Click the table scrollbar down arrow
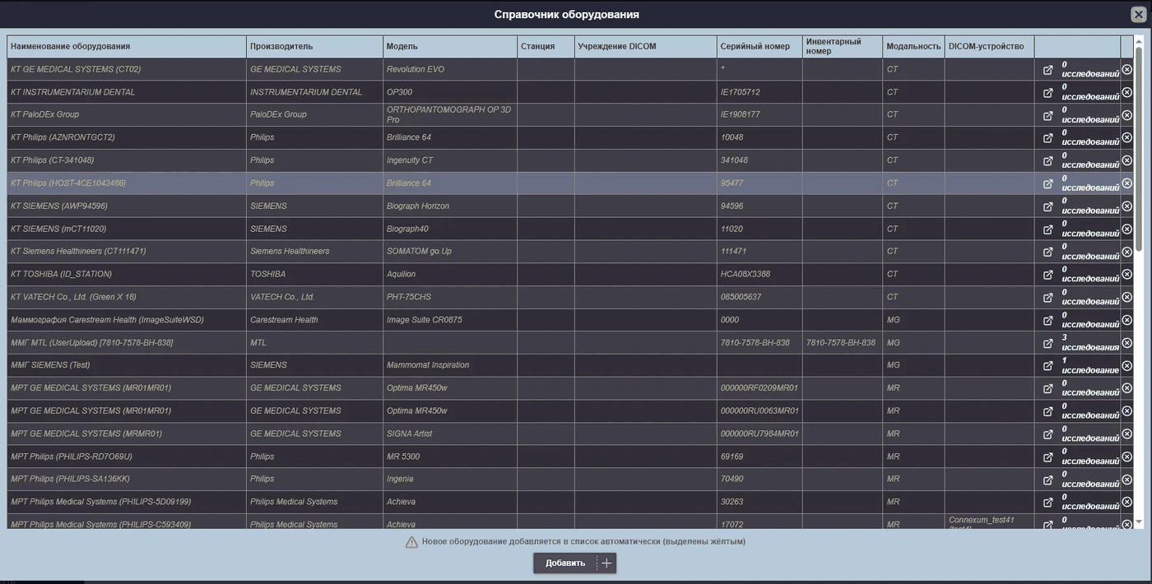This screenshot has width=1152, height=584. (1139, 522)
